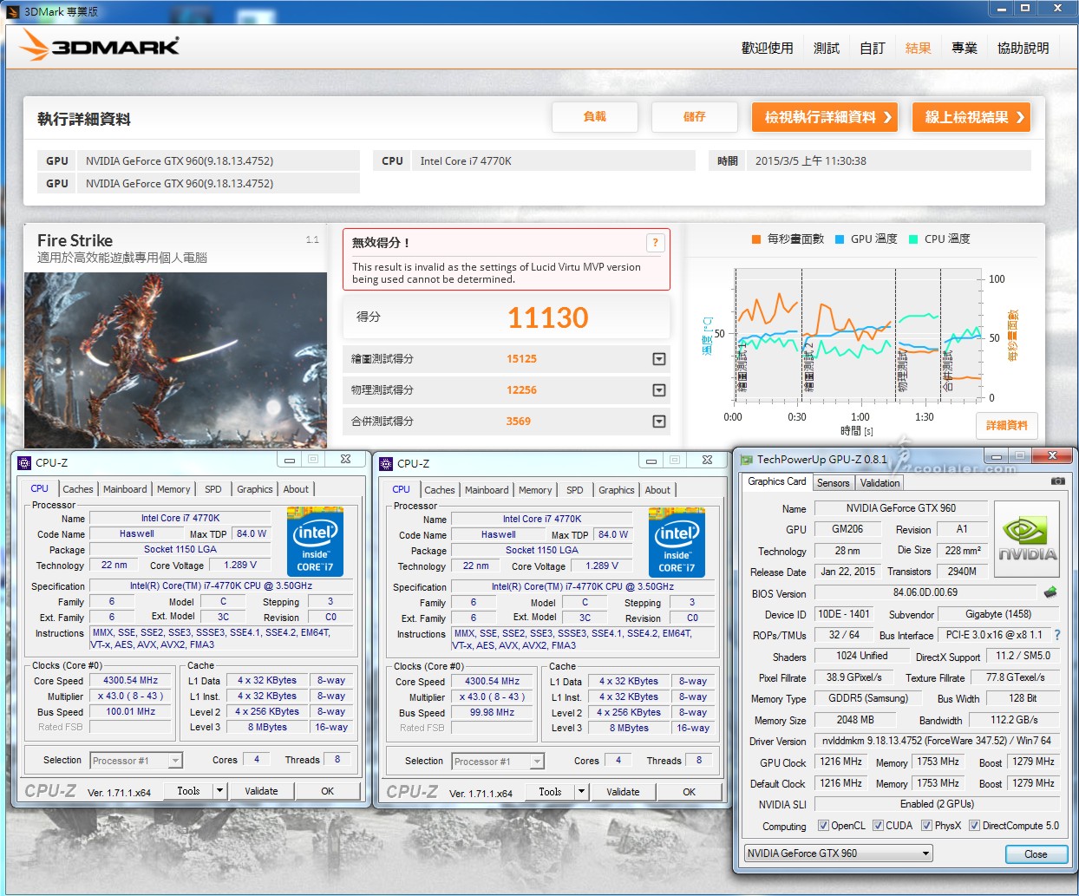Click left CPU-Z title bar icon
Viewport: 1079px width, 896px height.
tap(24, 462)
